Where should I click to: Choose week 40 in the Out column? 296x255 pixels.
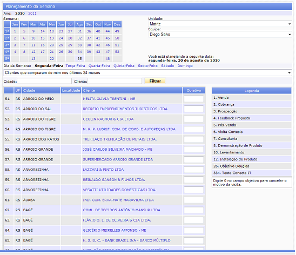click(98, 31)
